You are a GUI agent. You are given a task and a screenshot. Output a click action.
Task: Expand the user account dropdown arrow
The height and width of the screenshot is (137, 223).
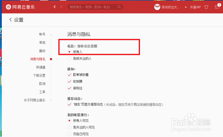pos(185,7)
